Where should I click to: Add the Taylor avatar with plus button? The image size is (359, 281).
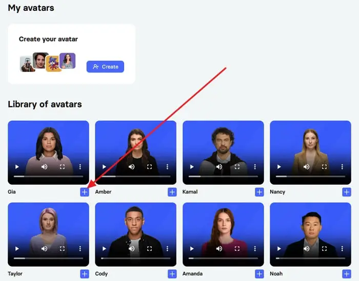(85, 274)
